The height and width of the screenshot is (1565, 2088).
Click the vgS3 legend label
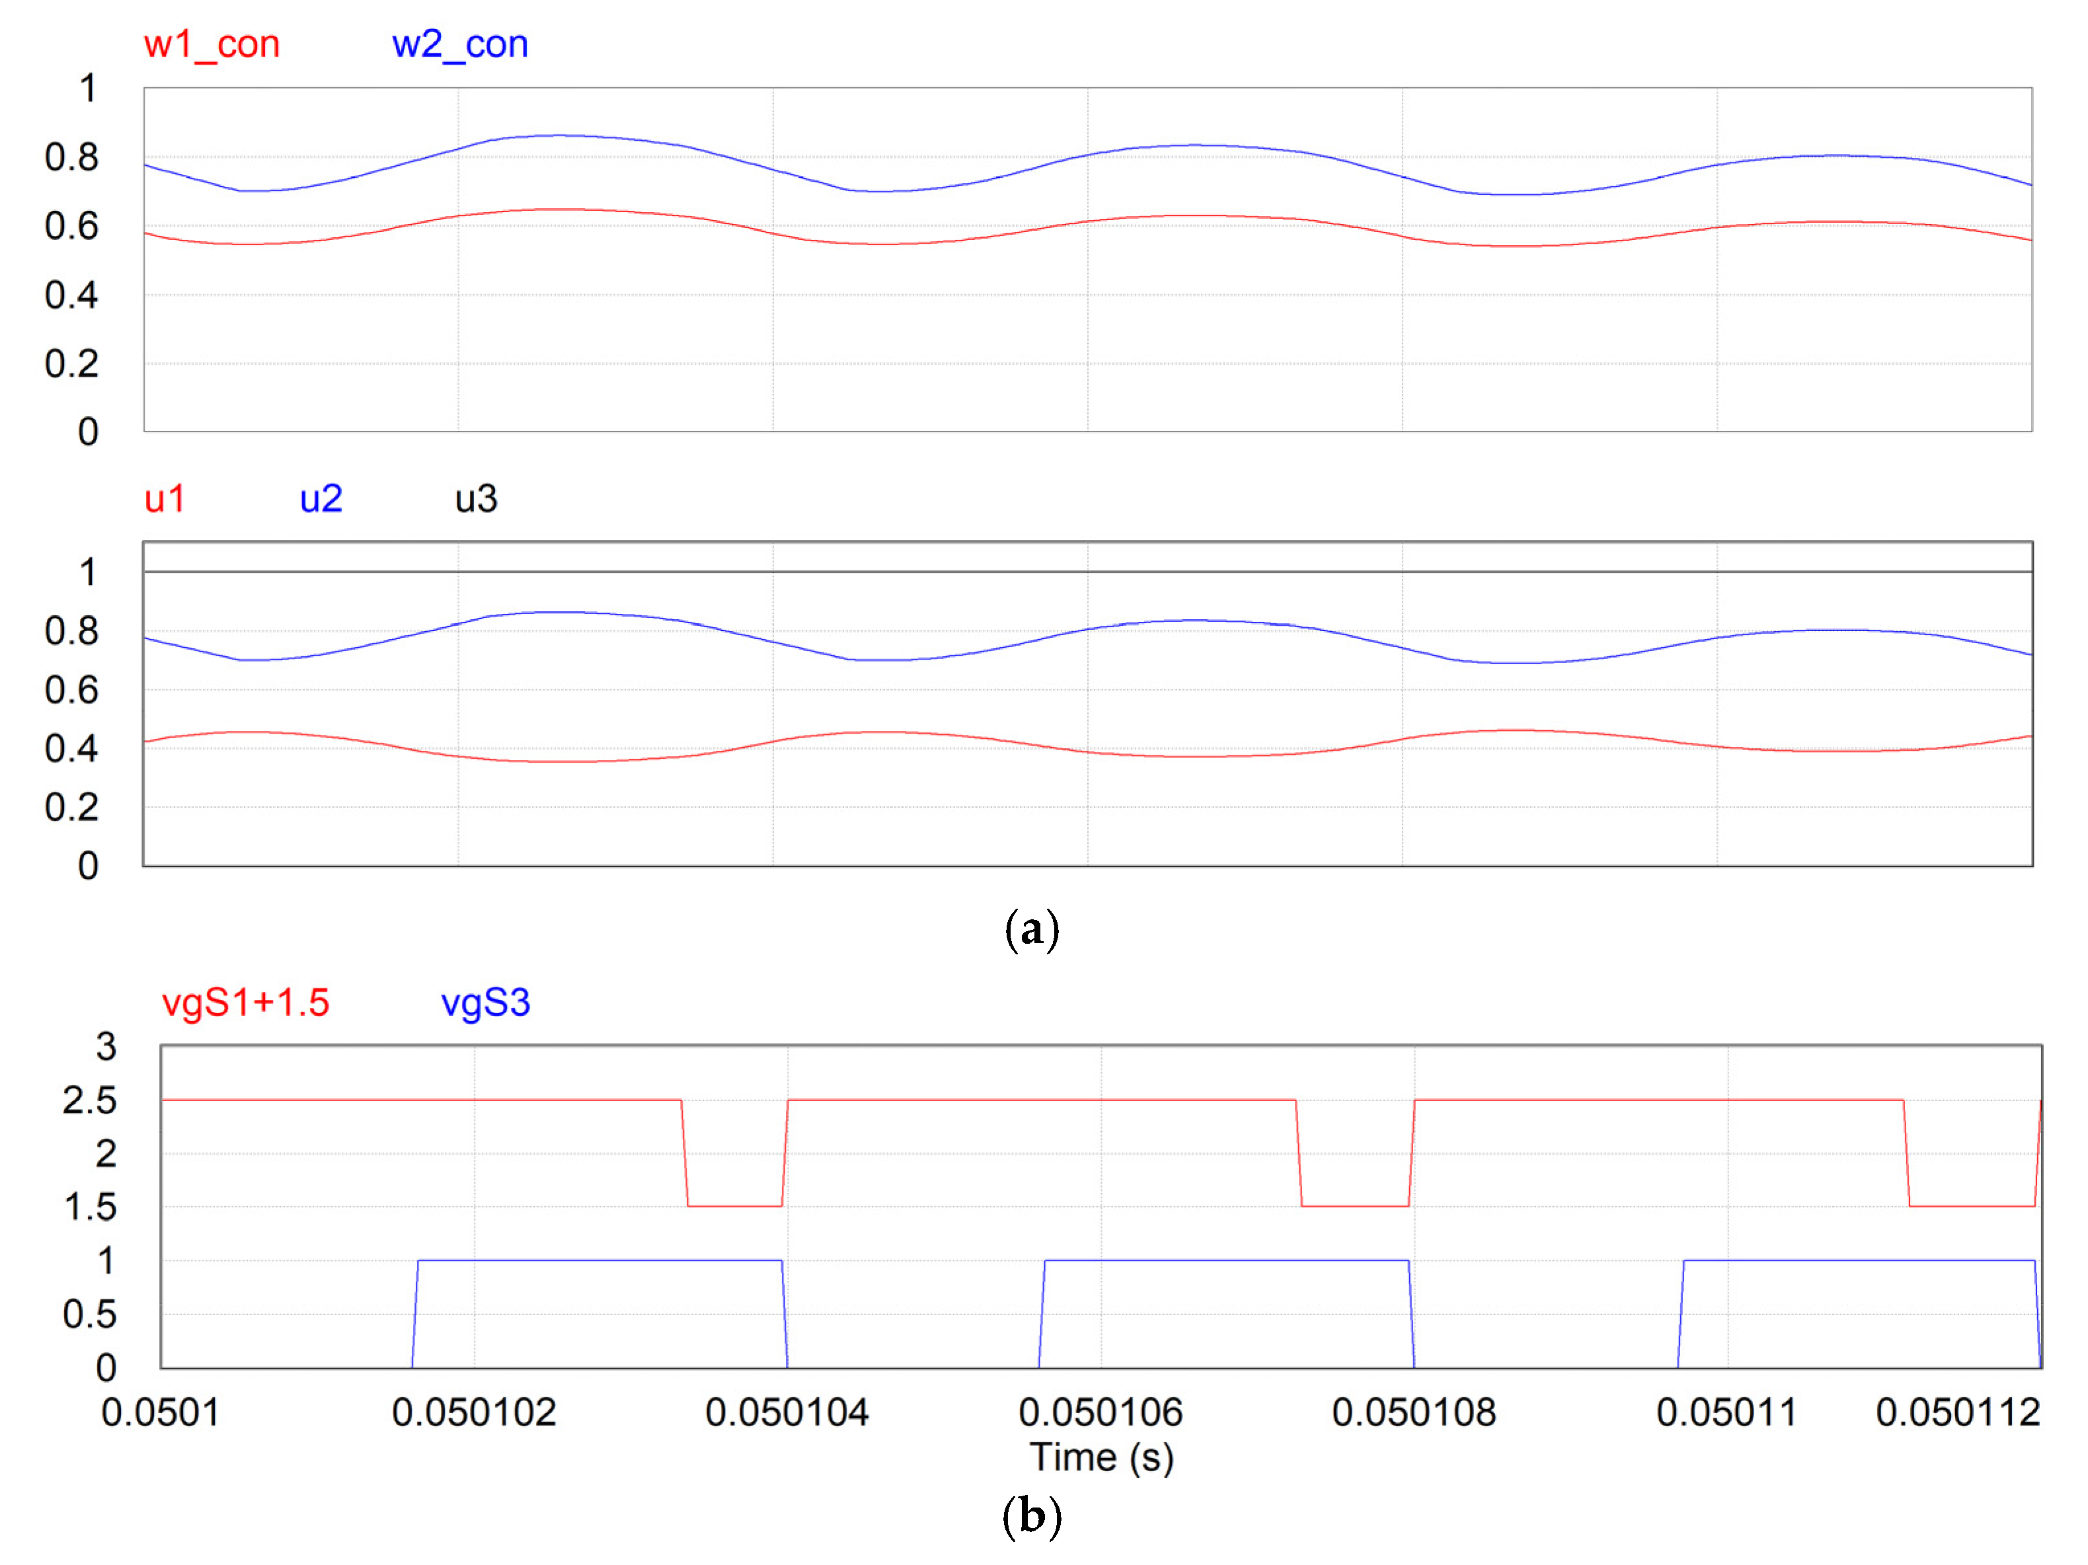[485, 1003]
